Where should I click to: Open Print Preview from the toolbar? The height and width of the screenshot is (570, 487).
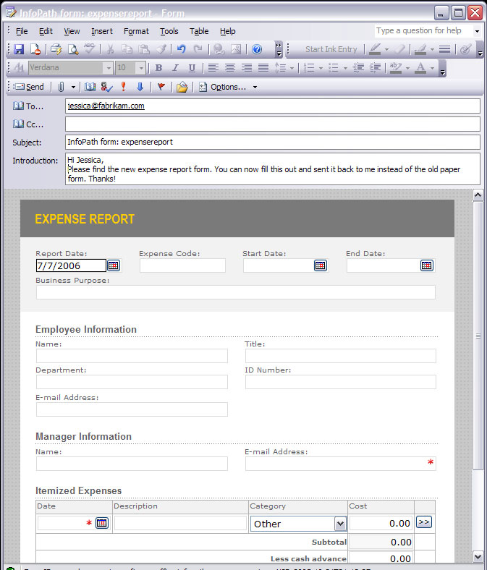pos(73,49)
